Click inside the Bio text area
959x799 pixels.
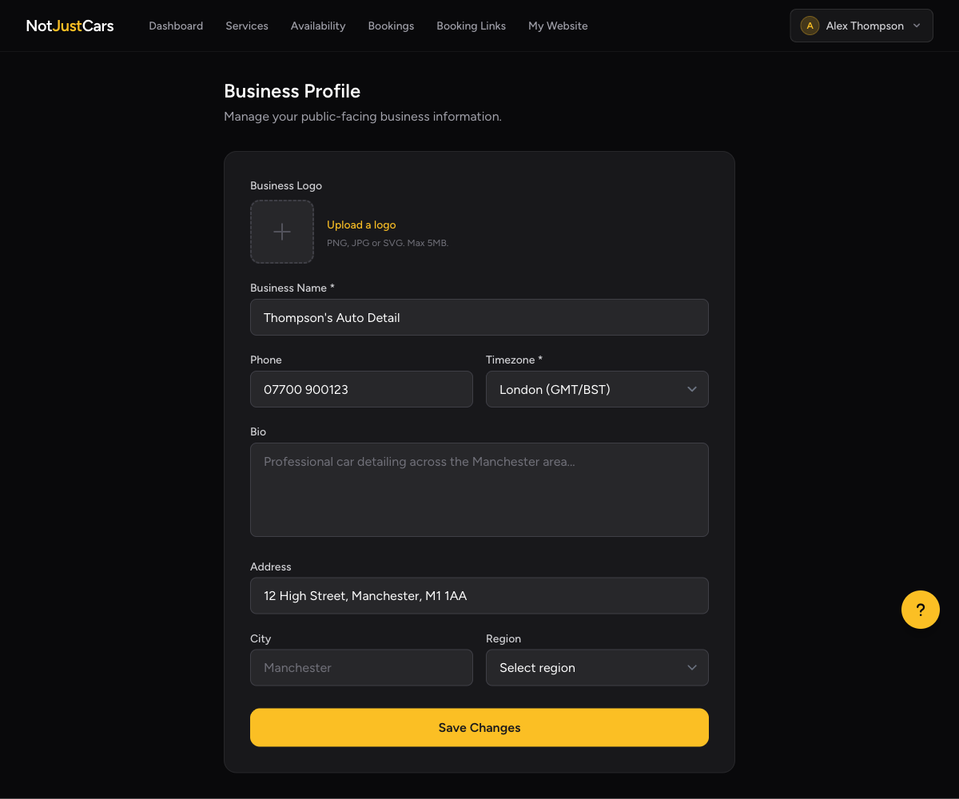[479, 490]
